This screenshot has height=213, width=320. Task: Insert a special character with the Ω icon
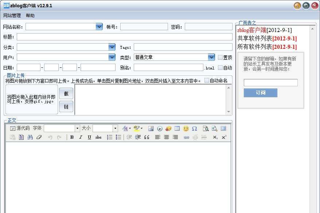(x=194, y=129)
